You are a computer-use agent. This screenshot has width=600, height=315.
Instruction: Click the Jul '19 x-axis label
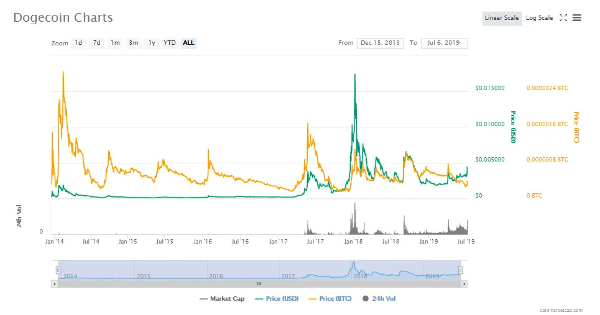(466, 242)
